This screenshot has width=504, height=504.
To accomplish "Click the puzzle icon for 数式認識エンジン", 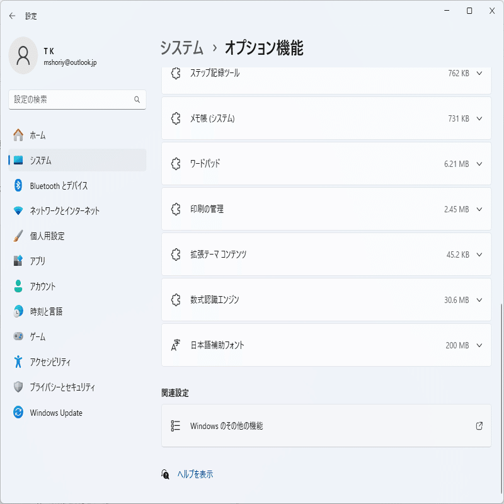I will (176, 300).
